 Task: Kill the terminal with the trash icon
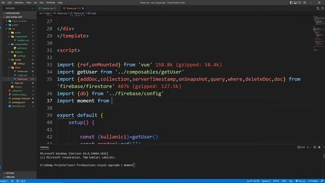[x=319, y=147]
